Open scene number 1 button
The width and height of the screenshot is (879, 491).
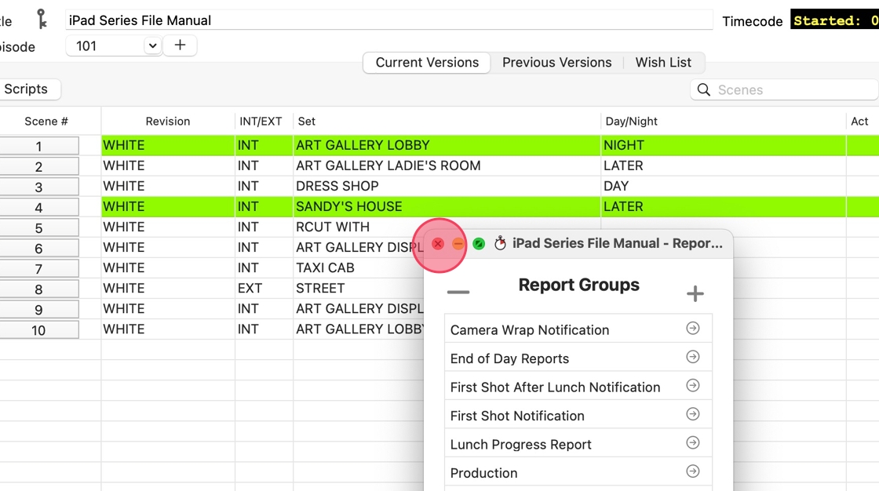38,146
